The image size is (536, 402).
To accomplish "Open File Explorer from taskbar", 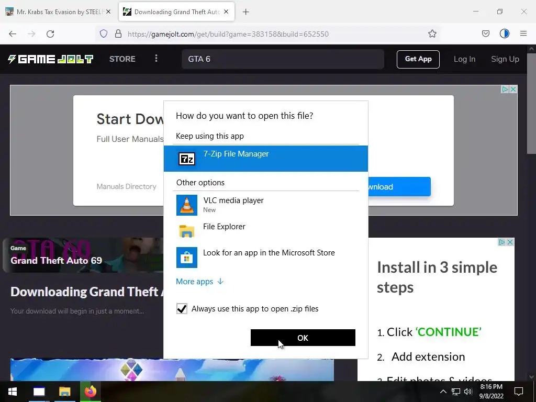I will click(x=64, y=392).
